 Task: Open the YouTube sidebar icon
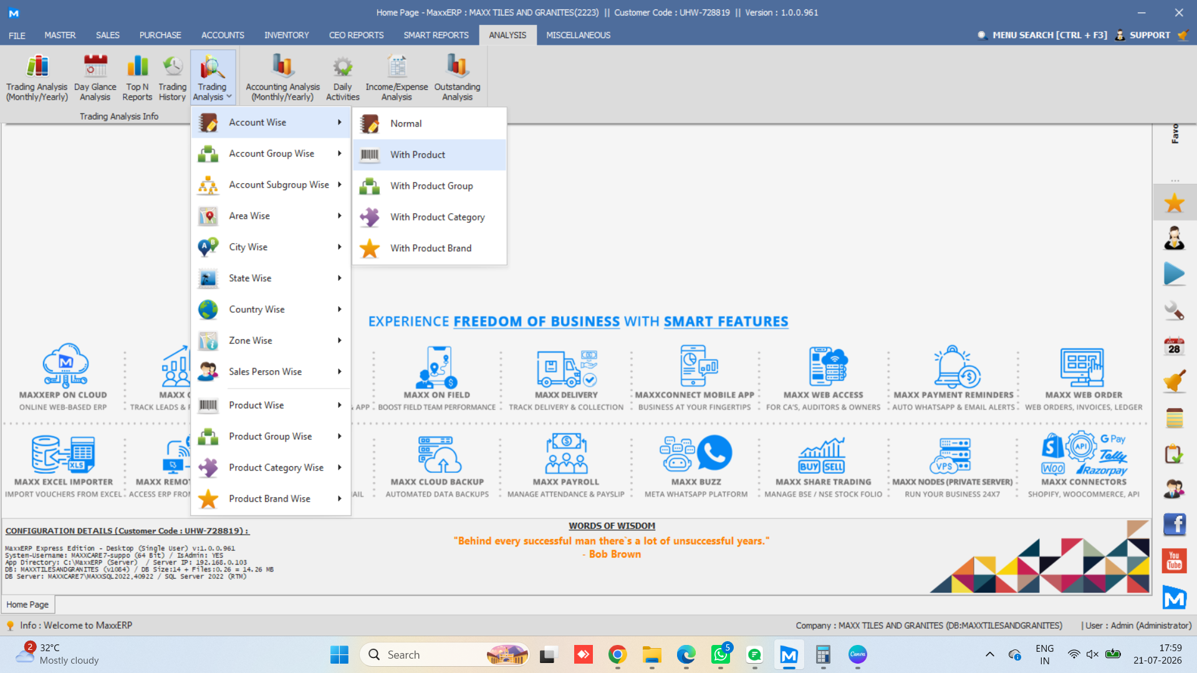coord(1174,561)
